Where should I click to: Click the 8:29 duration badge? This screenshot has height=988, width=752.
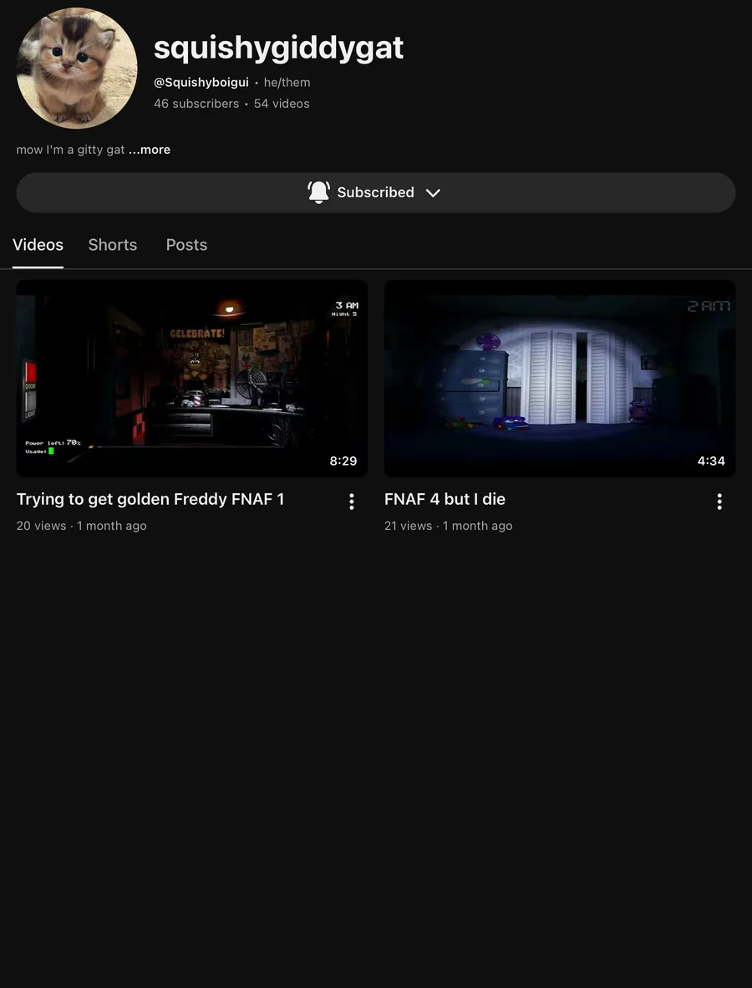pyautogui.click(x=343, y=461)
